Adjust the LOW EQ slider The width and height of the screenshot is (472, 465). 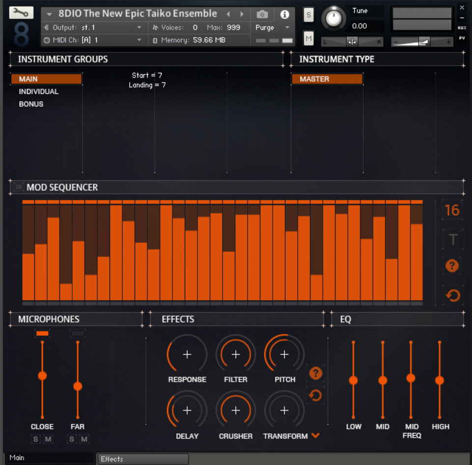click(x=353, y=381)
